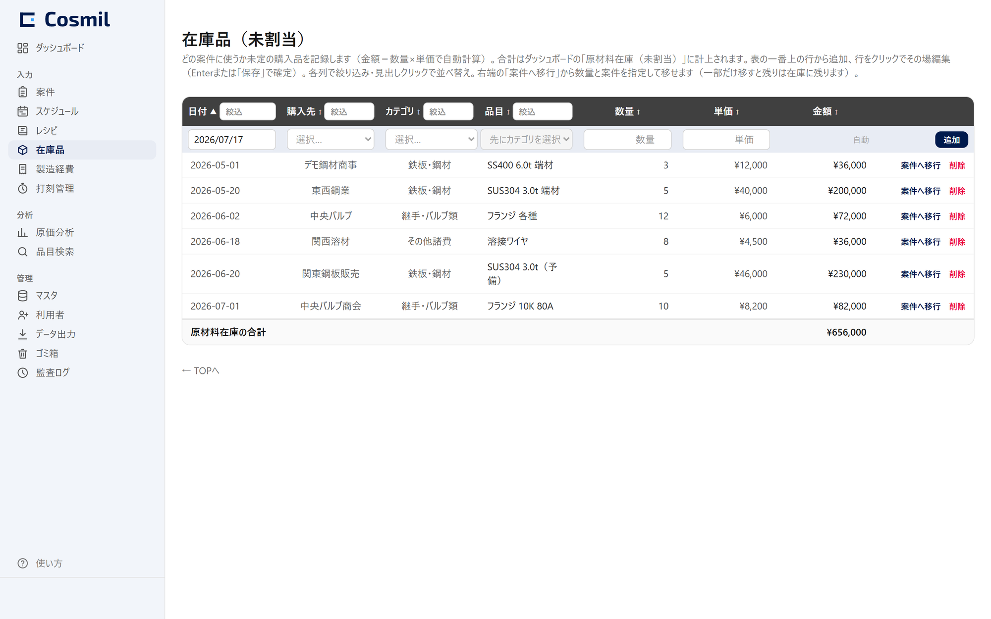The width and height of the screenshot is (991, 619).
Task: Open the 先にカテゴリを選択 item dropdown
Action: pyautogui.click(x=526, y=140)
